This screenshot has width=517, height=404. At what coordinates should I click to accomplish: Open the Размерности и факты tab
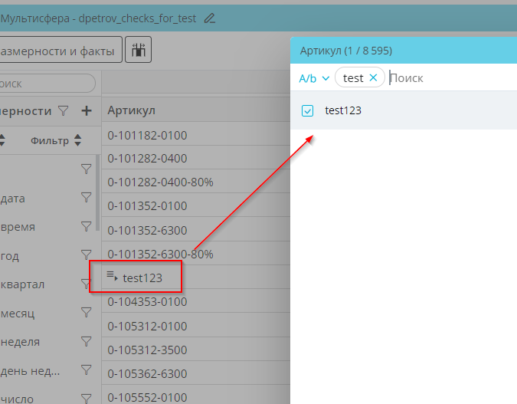coord(58,51)
